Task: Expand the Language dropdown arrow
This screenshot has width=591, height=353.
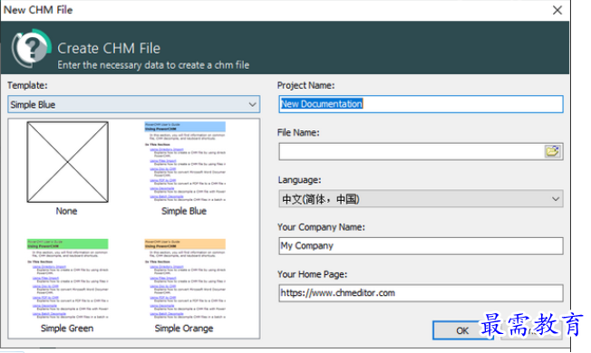Action: click(x=555, y=199)
